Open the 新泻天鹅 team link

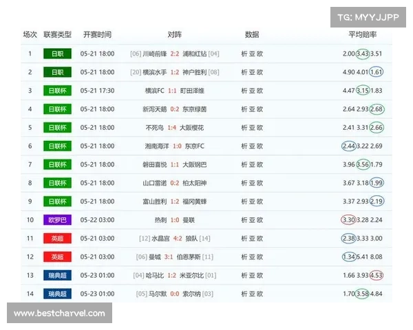[x=155, y=109]
